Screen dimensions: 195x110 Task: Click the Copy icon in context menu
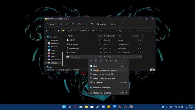96,61
